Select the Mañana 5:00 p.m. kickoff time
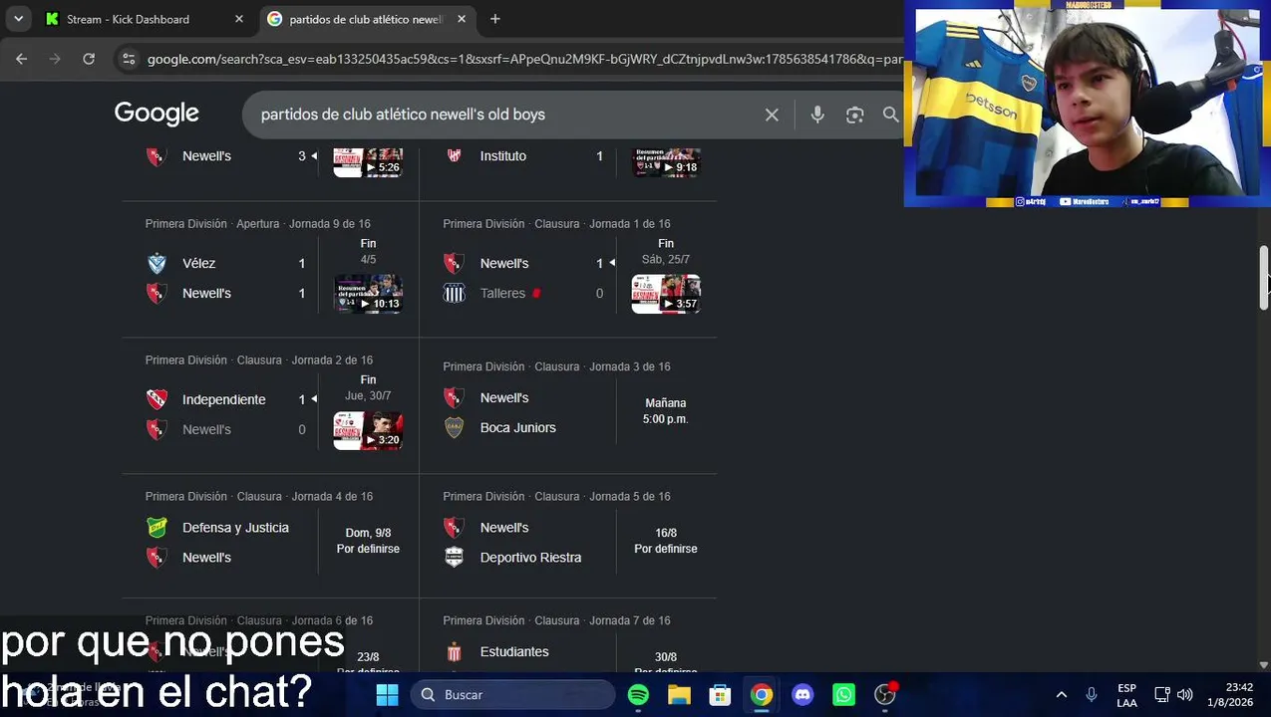1271x717 pixels. pos(665,411)
